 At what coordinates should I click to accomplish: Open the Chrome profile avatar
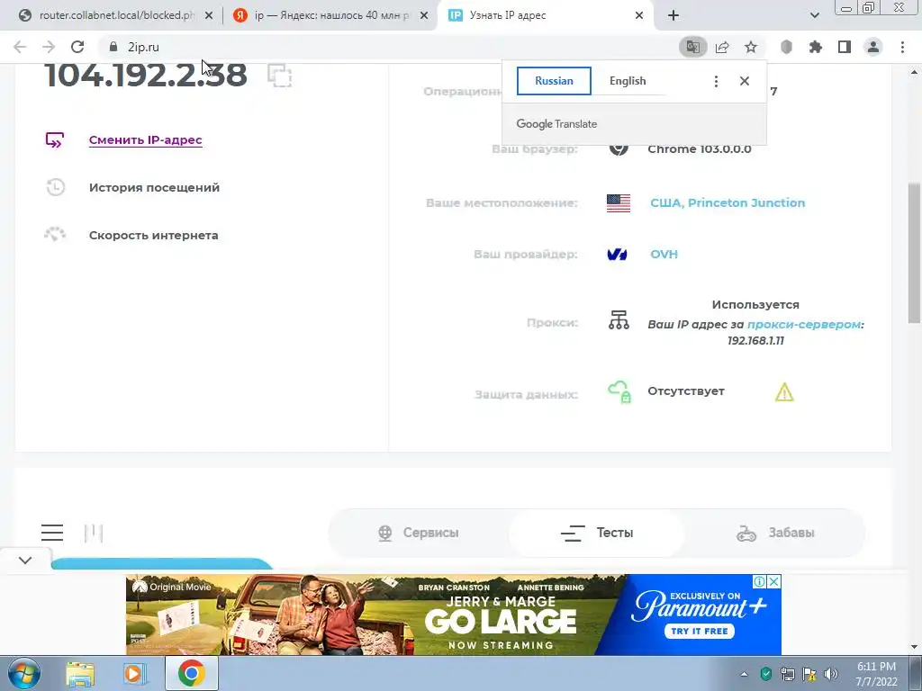(x=873, y=47)
